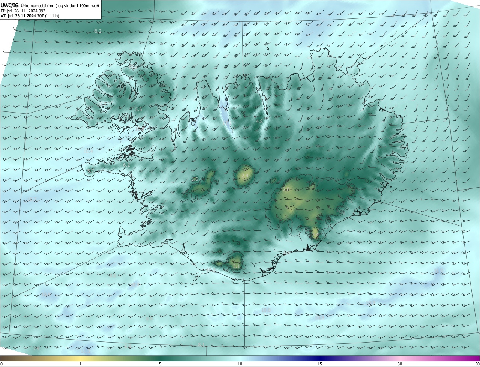Click the 2.6 value label on Vatnajökull glacier
The height and width of the screenshot is (367, 480).
(286, 190)
